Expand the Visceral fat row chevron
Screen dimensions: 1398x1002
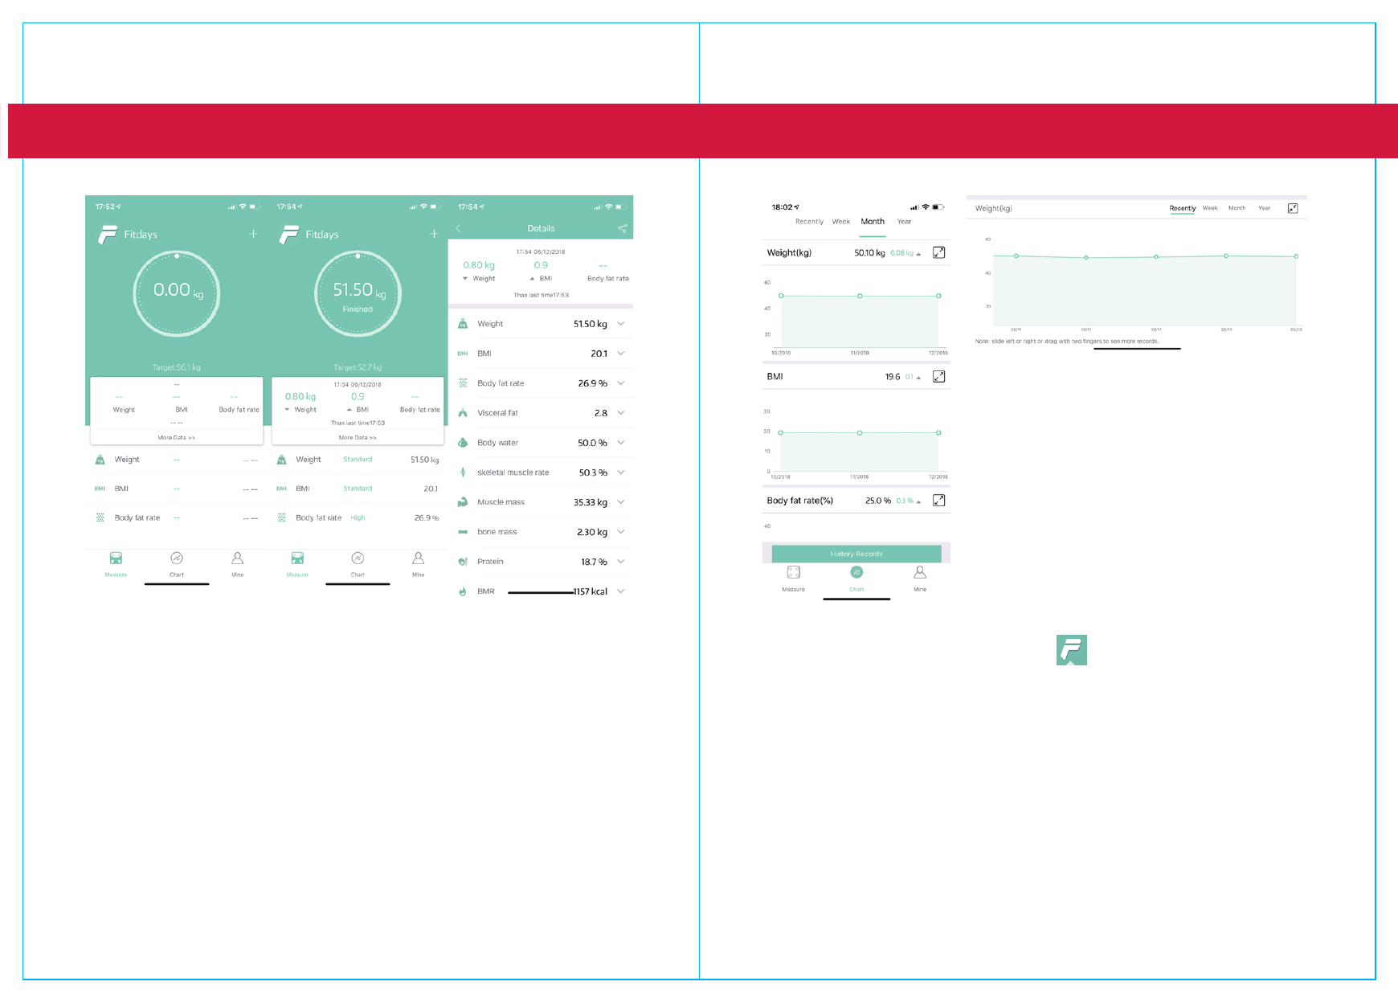pyautogui.click(x=620, y=413)
